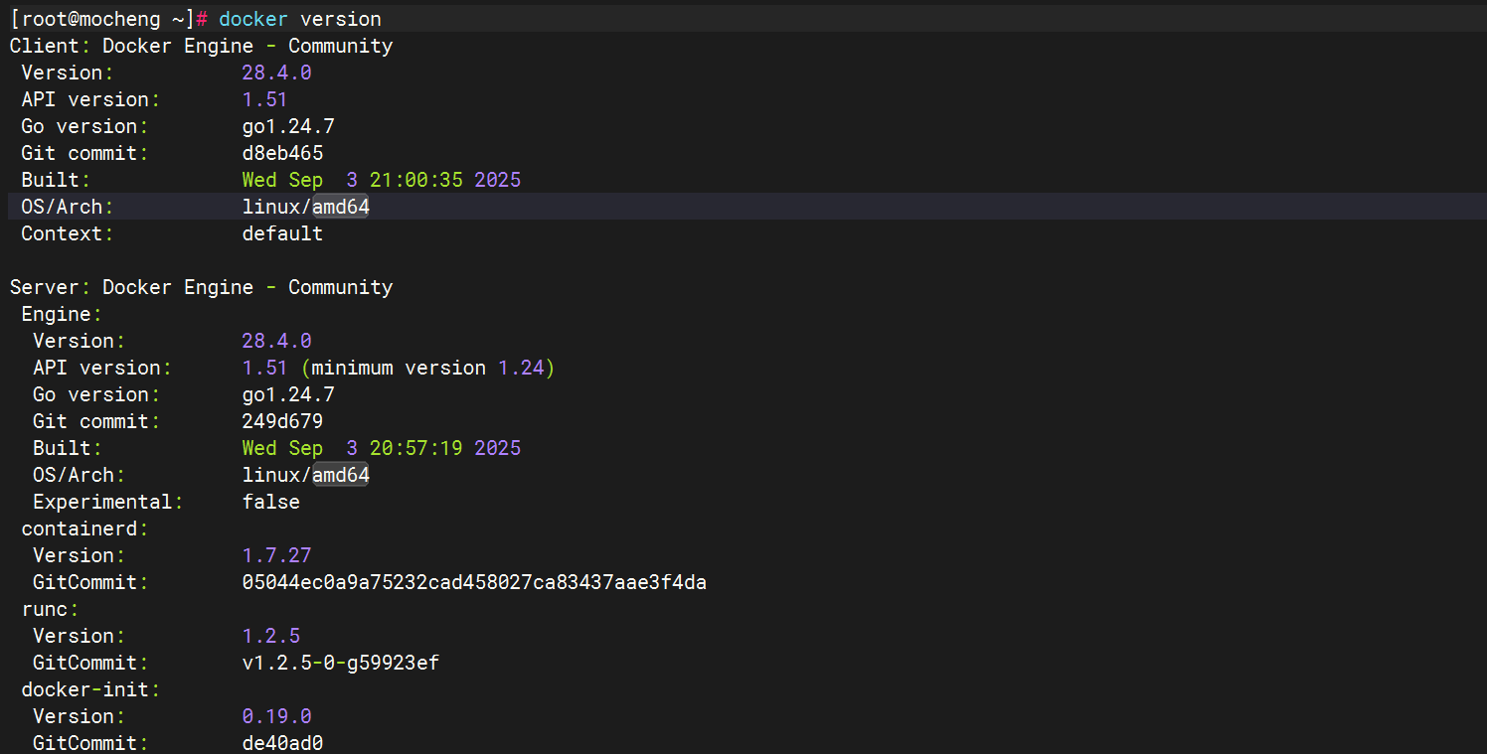Select the build date 'Wed Sep 3 20:57:19 2025'

point(382,448)
